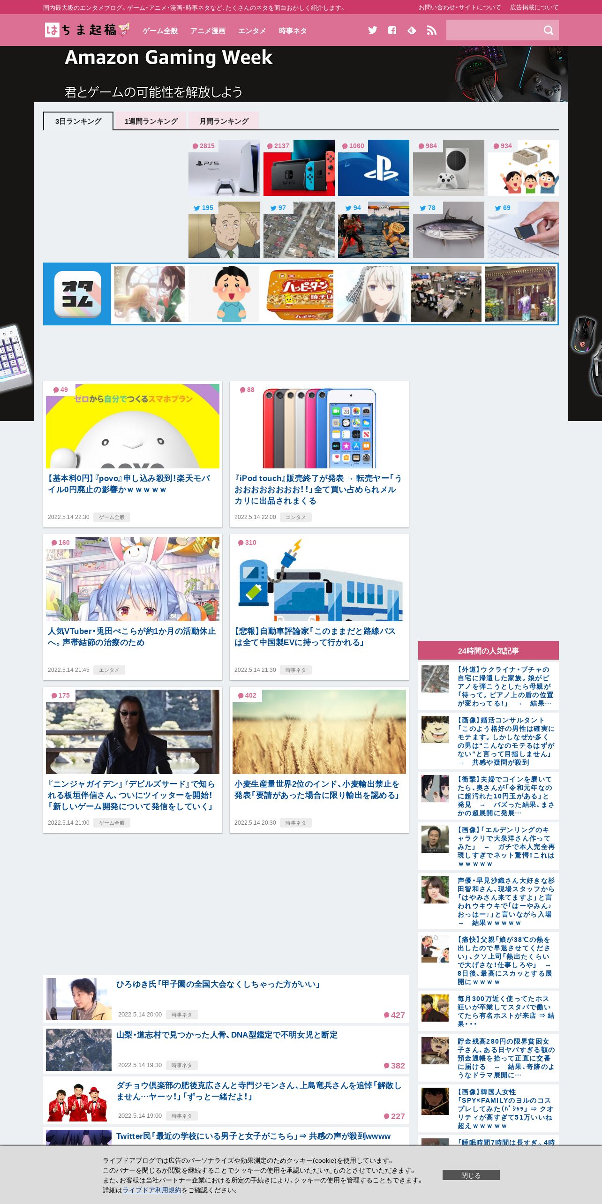Open the 板垣伴信 ツイッター開始 article title
Screen dimensions: 602x1204
(131, 795)
